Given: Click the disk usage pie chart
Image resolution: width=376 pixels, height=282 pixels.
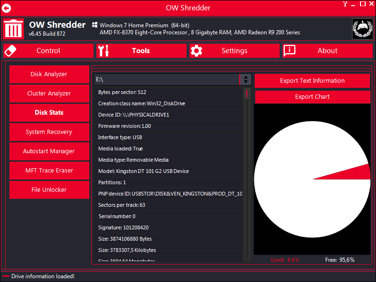Looking at the screenshot, I should (312, 179).
